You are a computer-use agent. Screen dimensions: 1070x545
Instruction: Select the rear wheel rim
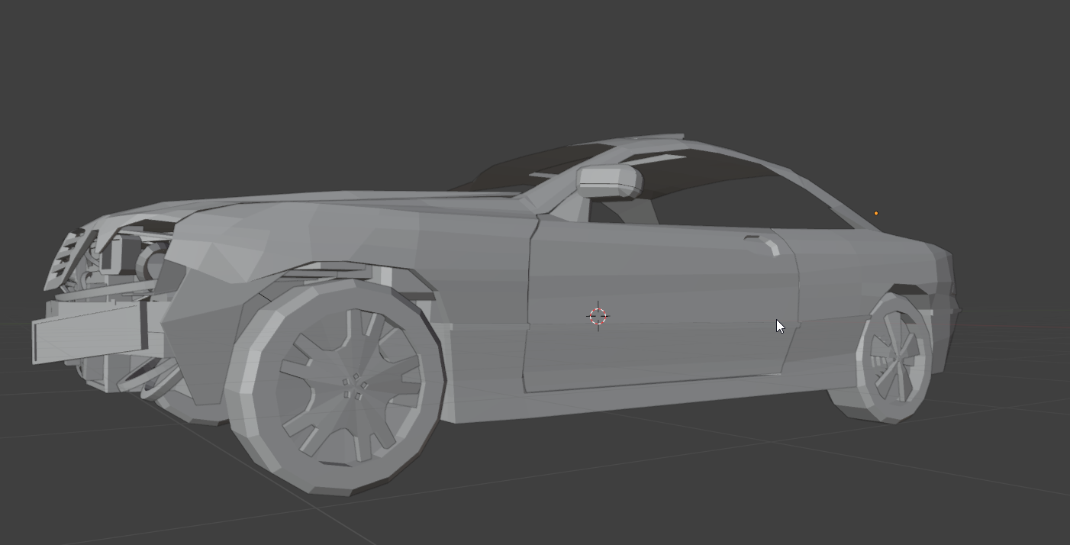pyautogui.click(x=896, y=357)
